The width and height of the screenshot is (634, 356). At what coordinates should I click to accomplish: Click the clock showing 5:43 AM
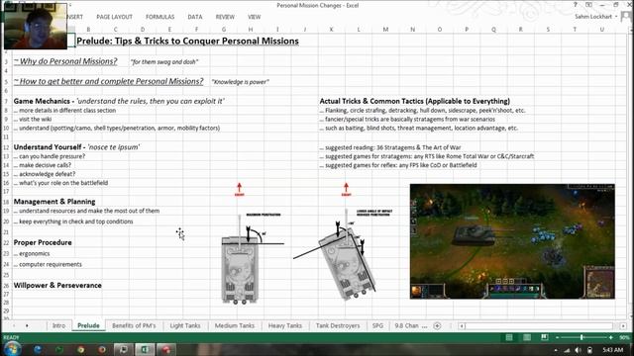(x=612, y=350)
